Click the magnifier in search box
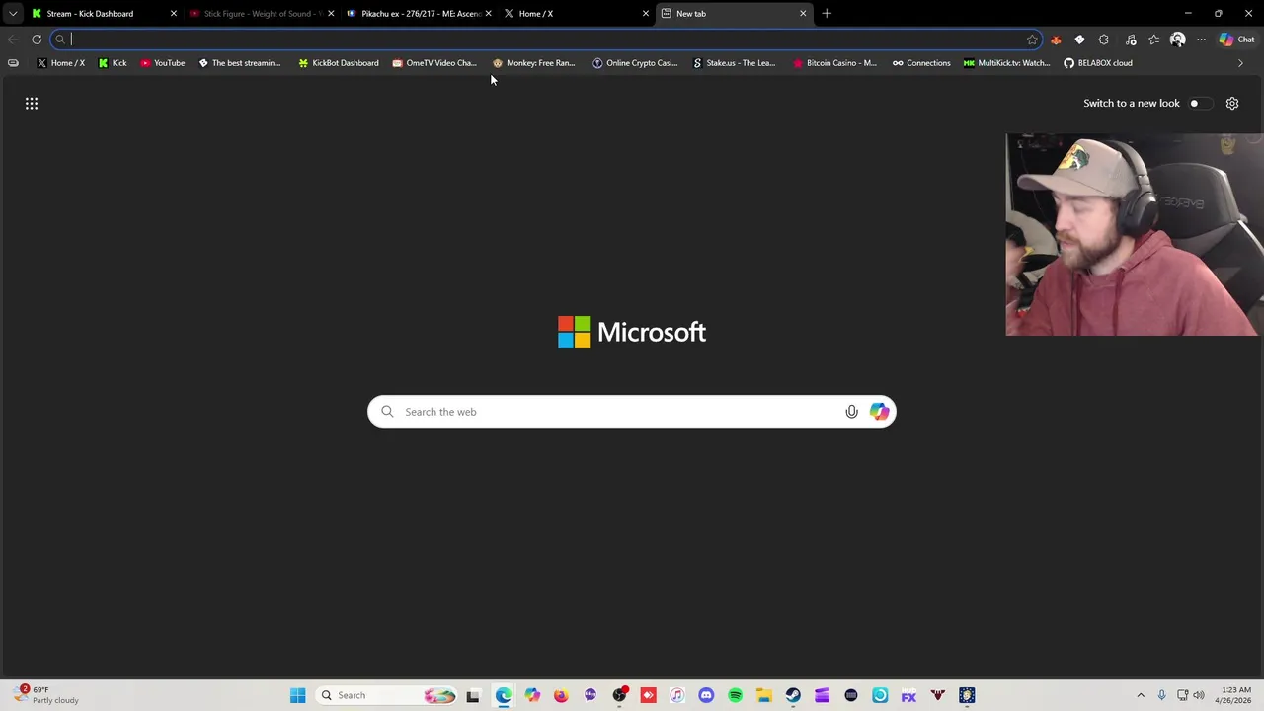Viewport: 1264px width, 711px height. (x=387, y=412)
